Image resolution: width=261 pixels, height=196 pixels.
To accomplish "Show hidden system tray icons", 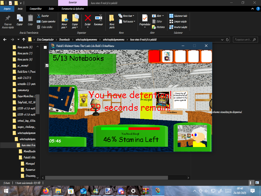I will (x=194, y=191).
